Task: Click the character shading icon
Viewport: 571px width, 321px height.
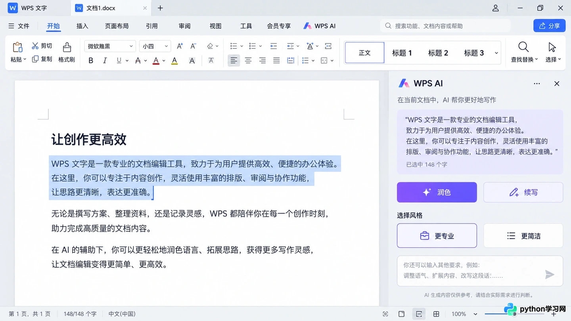Action: pos(192,61)
